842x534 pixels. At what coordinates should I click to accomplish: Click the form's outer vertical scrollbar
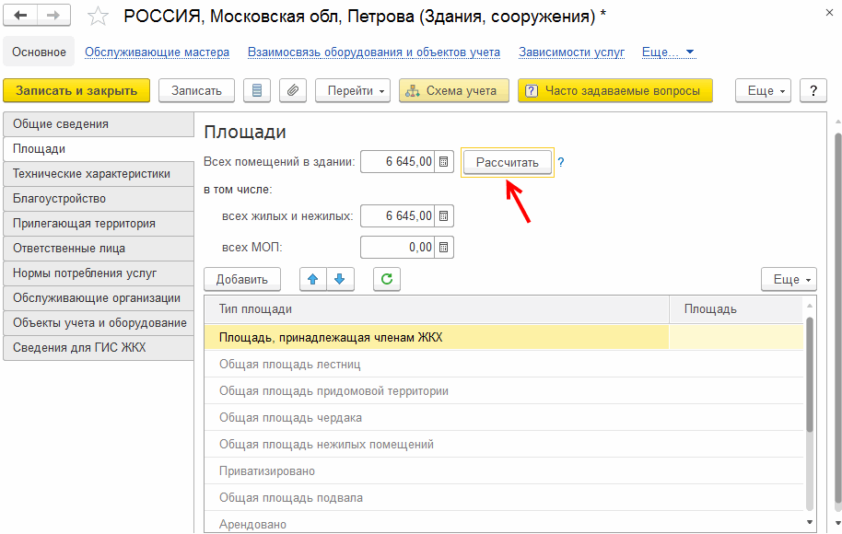(837, 319)
